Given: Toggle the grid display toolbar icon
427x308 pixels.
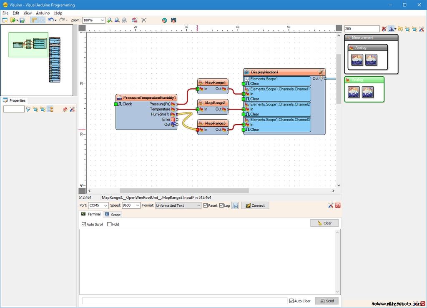Looking at the screenshot, I should tap(42, 20).
